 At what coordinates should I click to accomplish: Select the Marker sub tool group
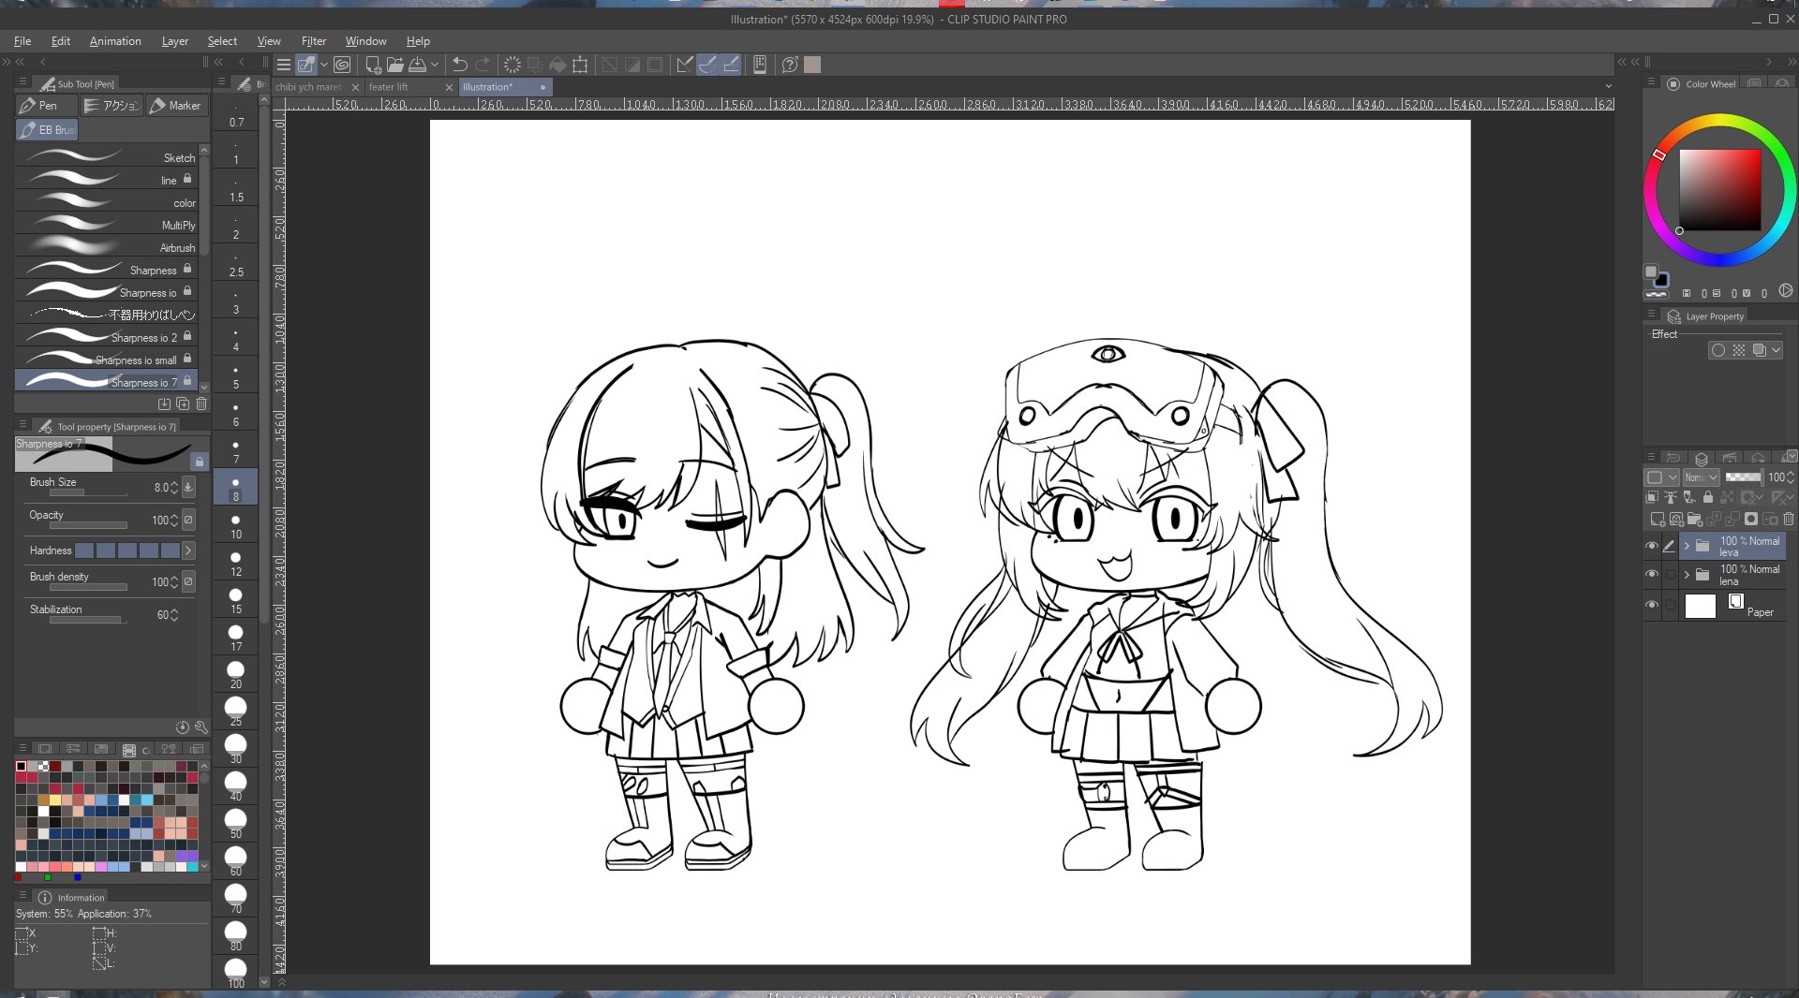pos(176,106)
